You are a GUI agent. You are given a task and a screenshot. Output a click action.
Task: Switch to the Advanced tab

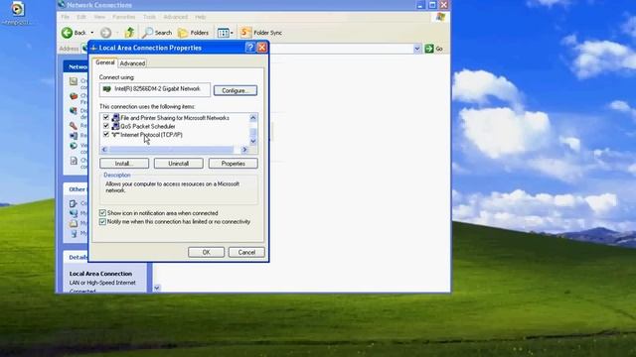(x=132, y=63)
